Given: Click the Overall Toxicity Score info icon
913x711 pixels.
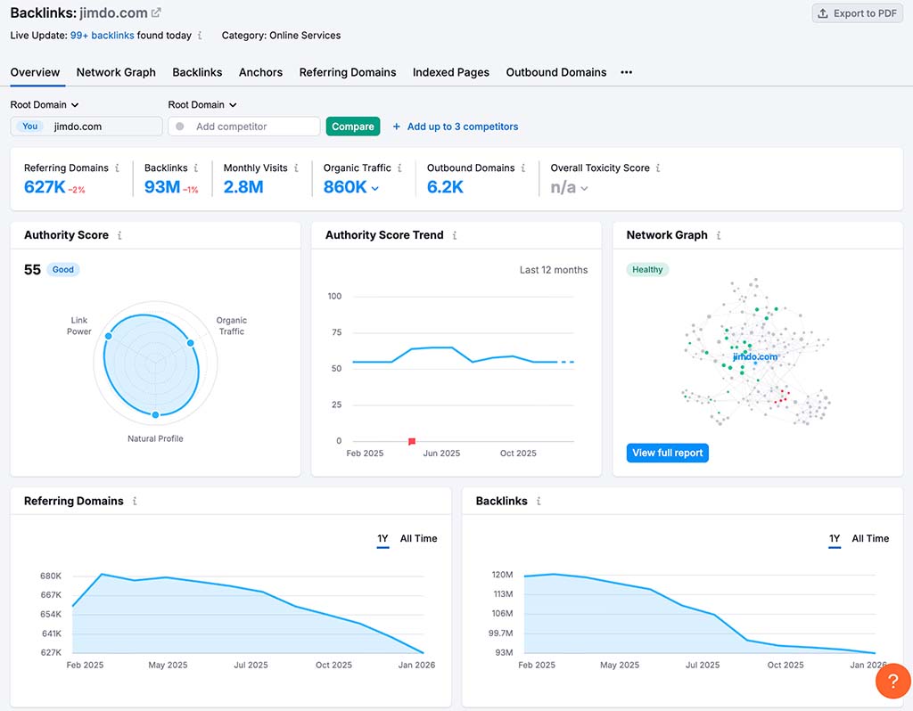Looking at the screenshot, I should 658,168.
